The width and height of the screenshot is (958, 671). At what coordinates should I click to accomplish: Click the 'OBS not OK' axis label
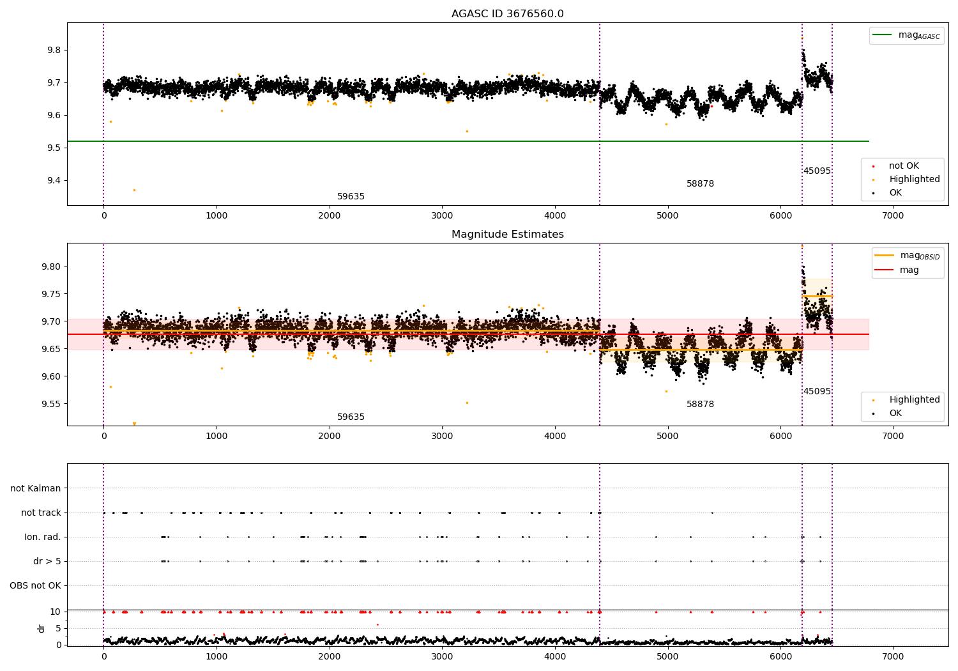[35, 585]
